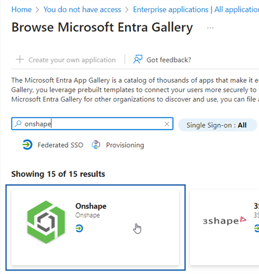This screenshot has height=274, width=259.
Task: Click the search magnifier icon
Action: (x=18, y=124)
